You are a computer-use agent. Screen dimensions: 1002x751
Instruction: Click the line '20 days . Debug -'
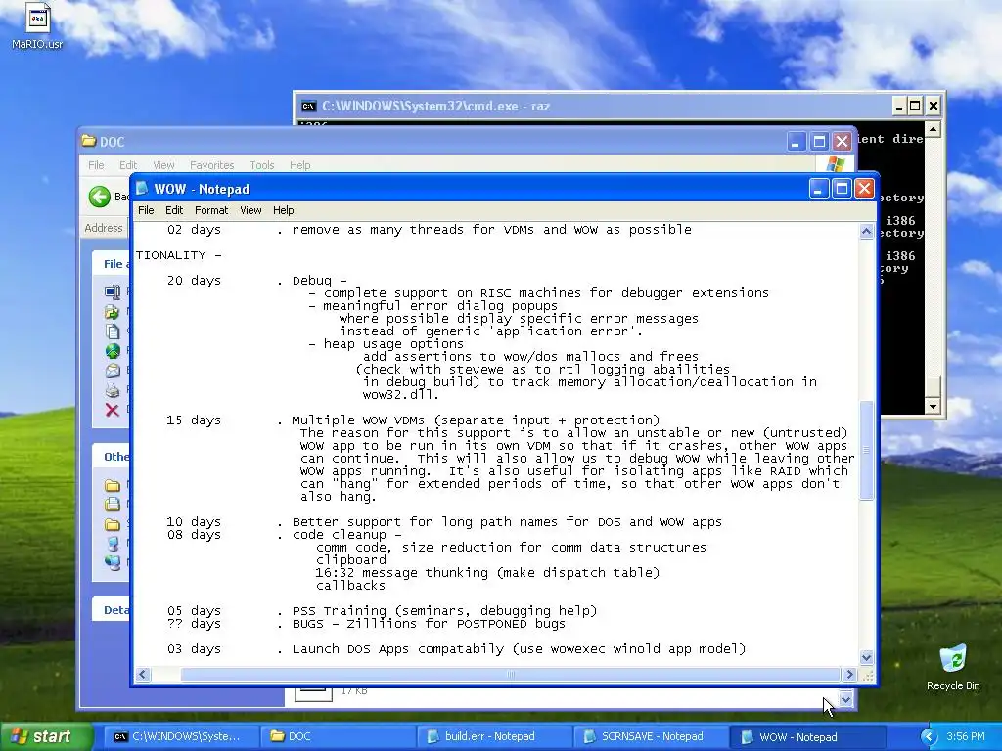click(x=256, y=281)
